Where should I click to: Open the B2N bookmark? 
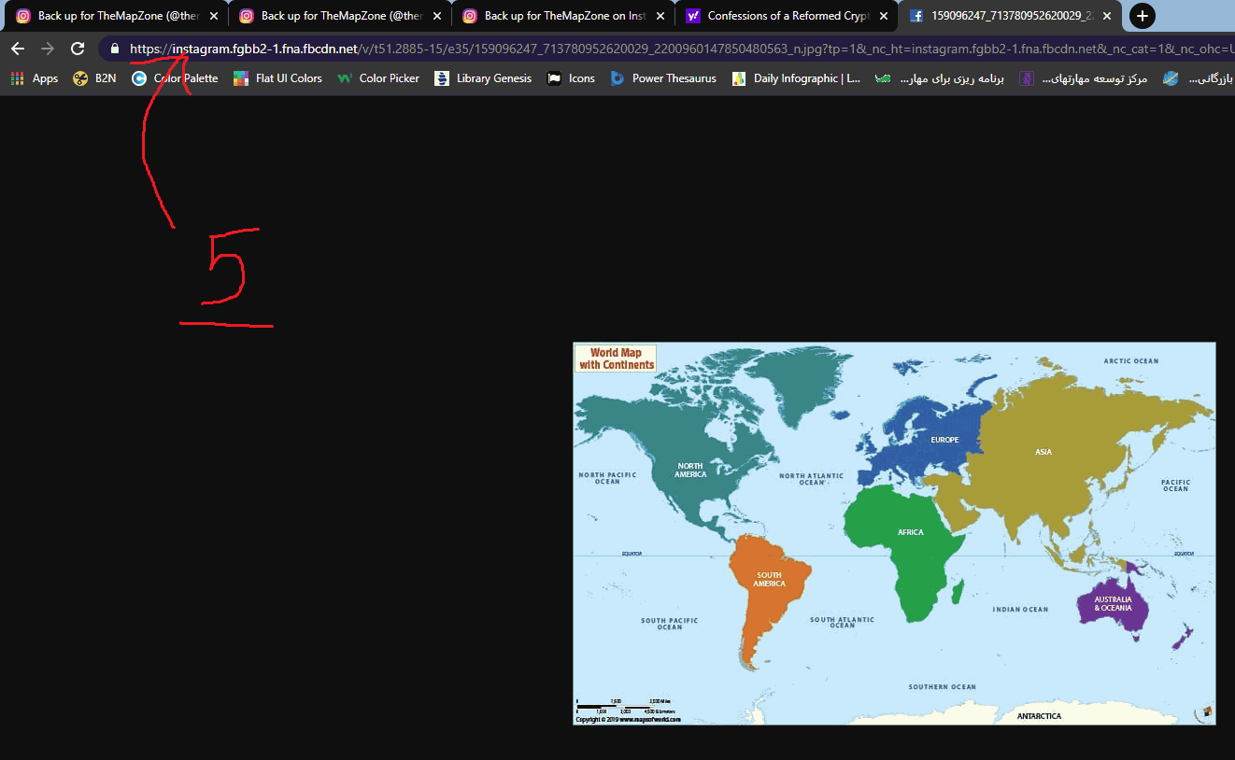(x=94, y=78)
